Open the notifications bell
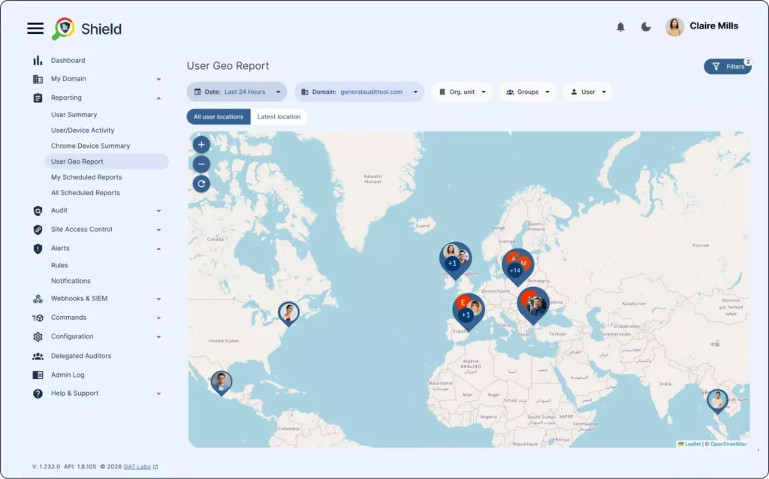769x479 pixels. click(620, 26)
